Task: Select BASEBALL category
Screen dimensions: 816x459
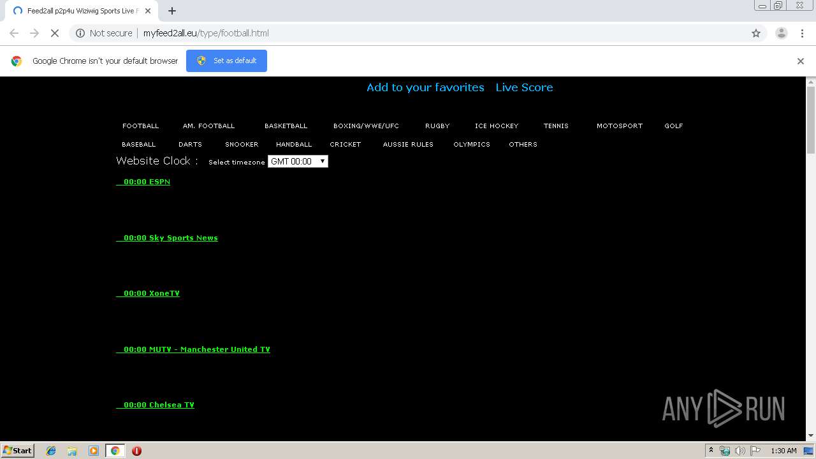Action: (x=139, y=144)
